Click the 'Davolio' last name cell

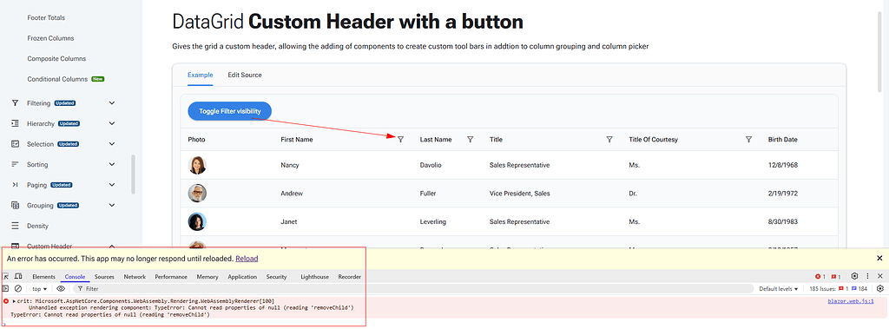click(x=431, y=165)
